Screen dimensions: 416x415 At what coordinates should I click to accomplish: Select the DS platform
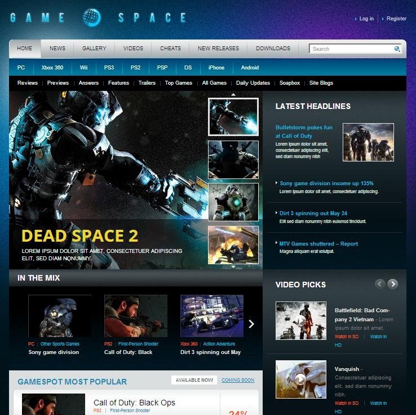[188, 68]
